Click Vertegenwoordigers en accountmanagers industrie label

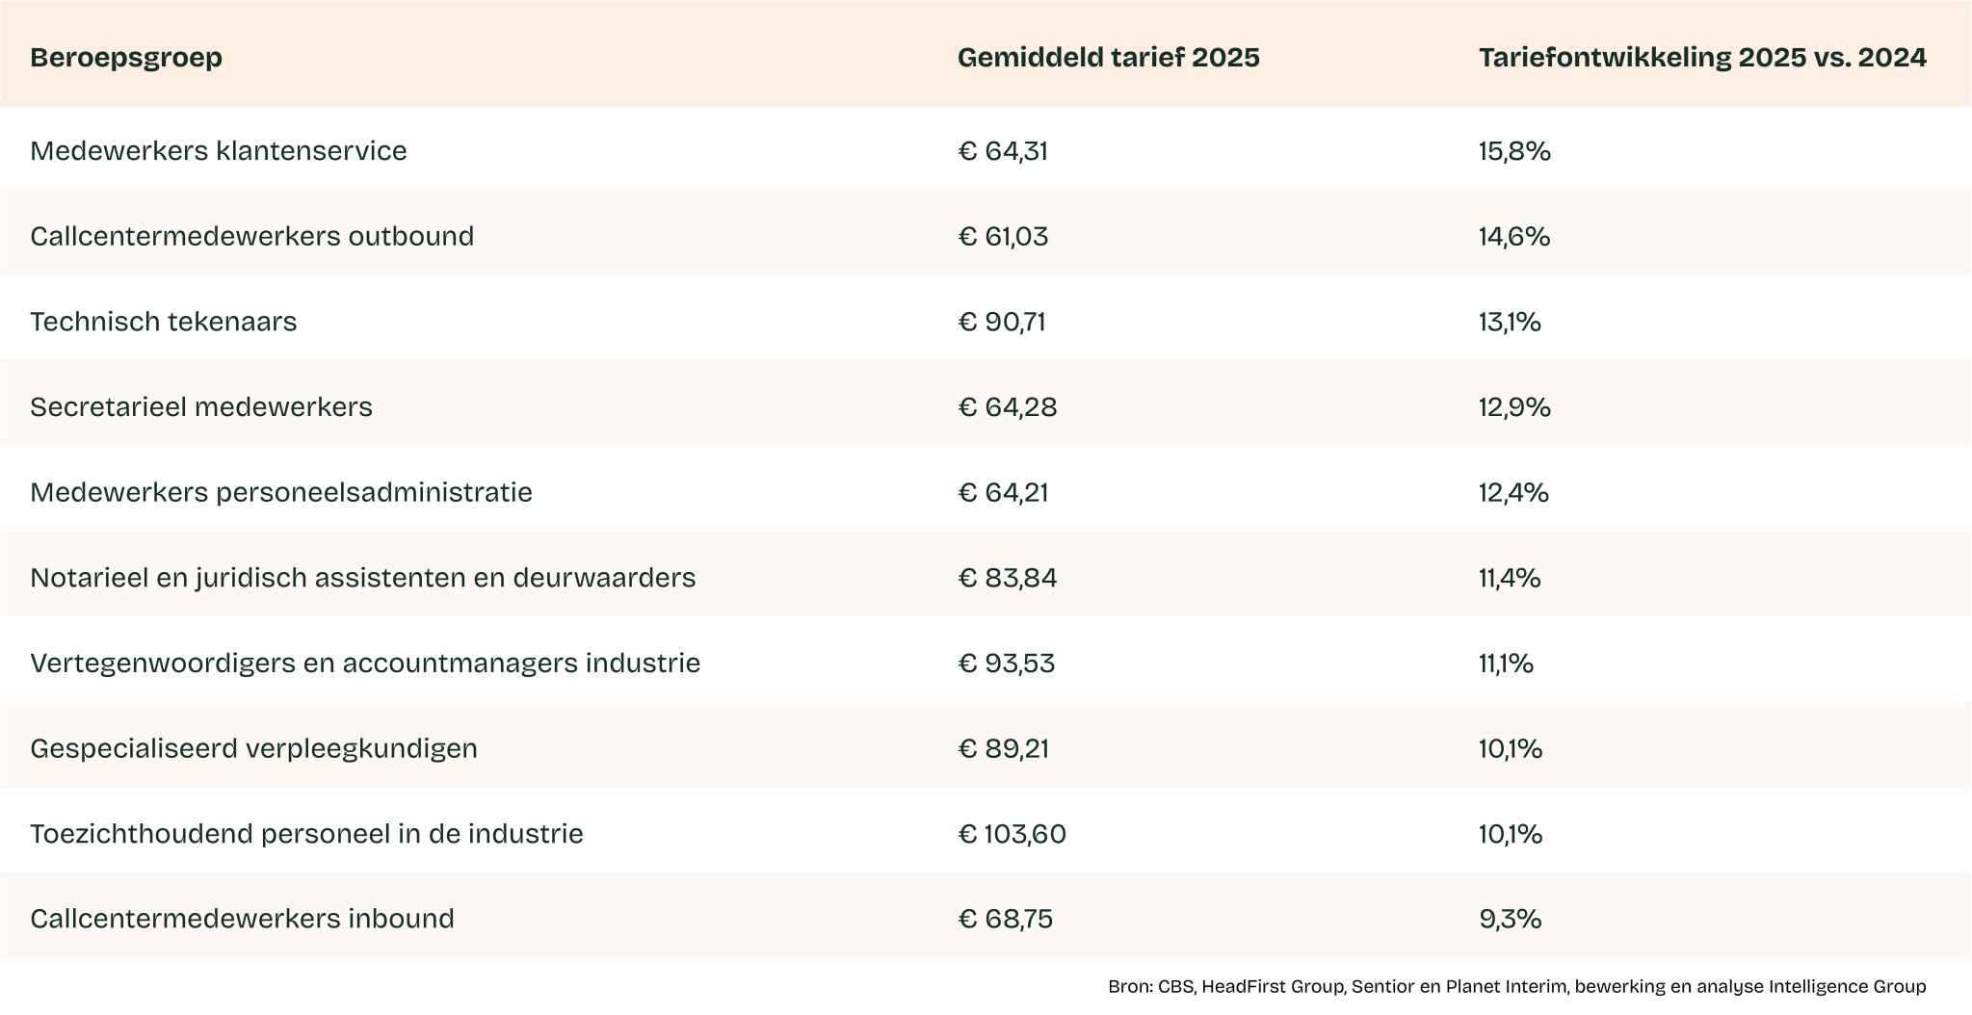tap(365, 664)
